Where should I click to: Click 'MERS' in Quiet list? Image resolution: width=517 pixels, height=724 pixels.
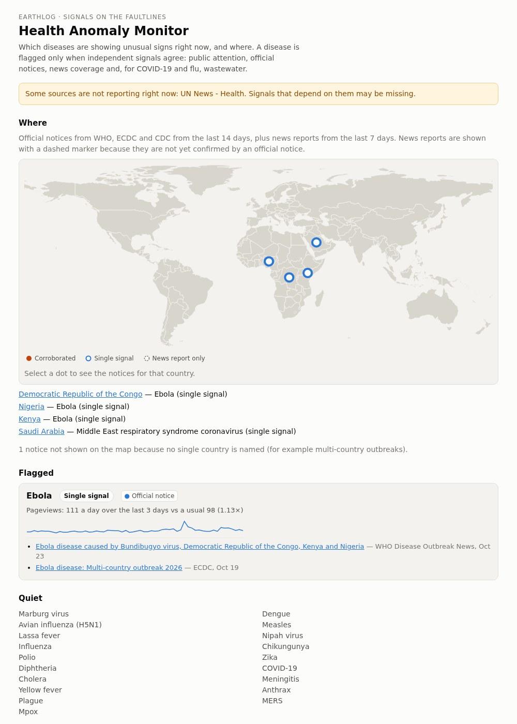click(272, 701)
